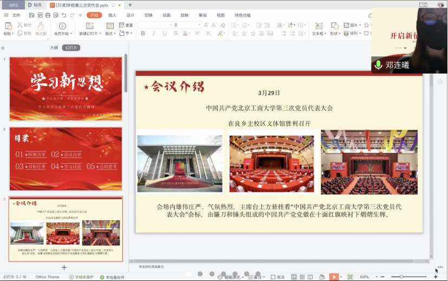This screenshot has width=448, height=281.
Task: Click the New Slide icon
Action: (x=90, y=26)
